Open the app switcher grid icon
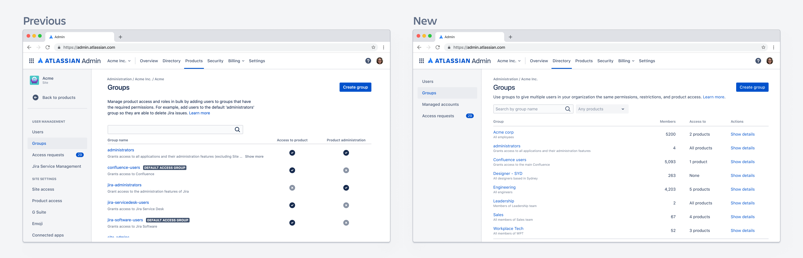The height and width of the screenshot is (258, 803). (31, 61)
